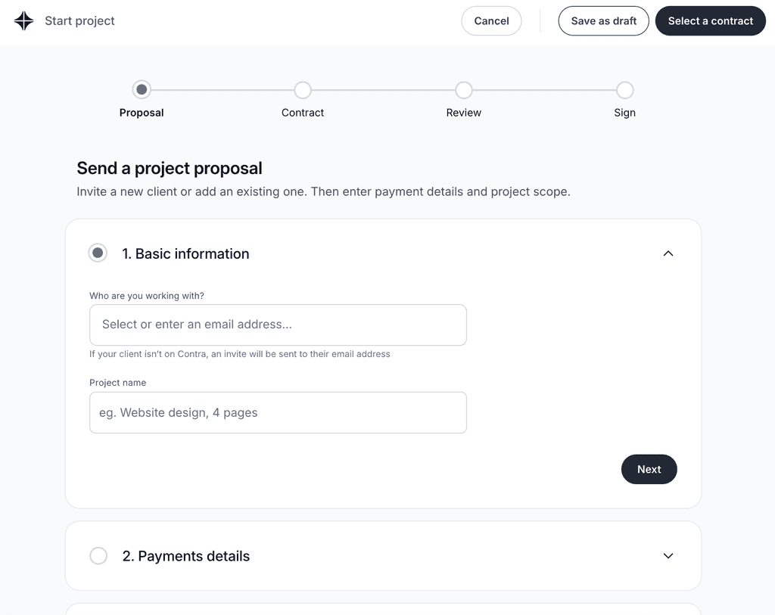Click the Project name input field

278,412
